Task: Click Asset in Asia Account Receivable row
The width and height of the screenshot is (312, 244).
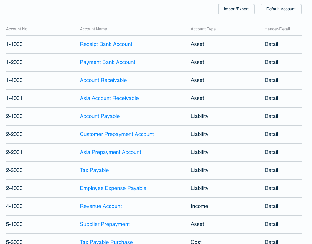Action: click(x=197, y=98)
